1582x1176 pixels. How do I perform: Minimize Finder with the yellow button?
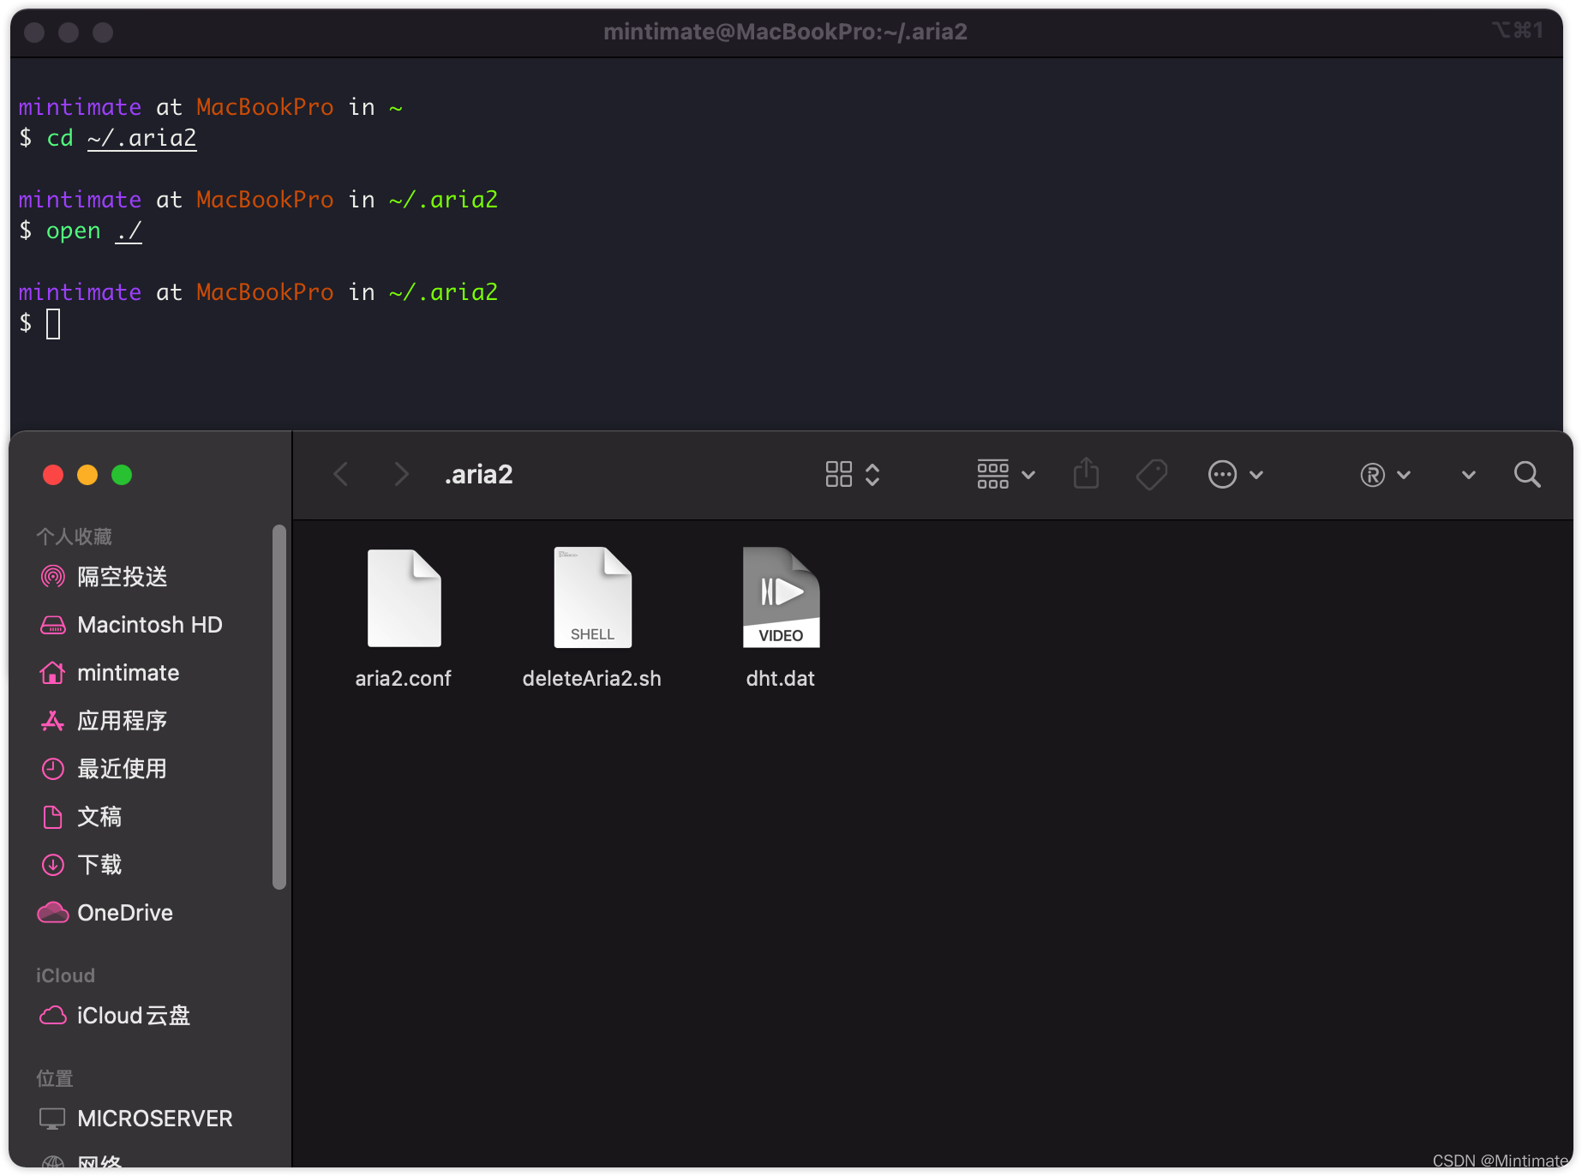click(87, 475)
